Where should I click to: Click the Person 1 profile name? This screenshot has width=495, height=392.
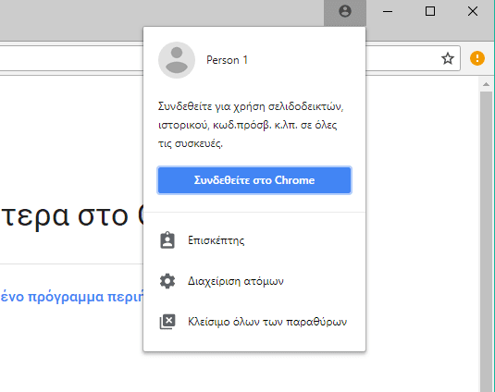point(227,60)
